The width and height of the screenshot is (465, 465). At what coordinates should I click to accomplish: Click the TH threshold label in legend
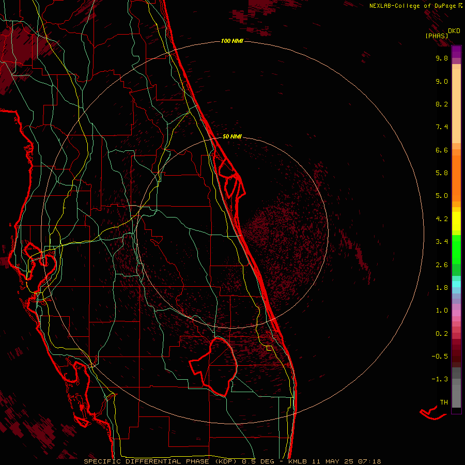click(x=444, y=402)
